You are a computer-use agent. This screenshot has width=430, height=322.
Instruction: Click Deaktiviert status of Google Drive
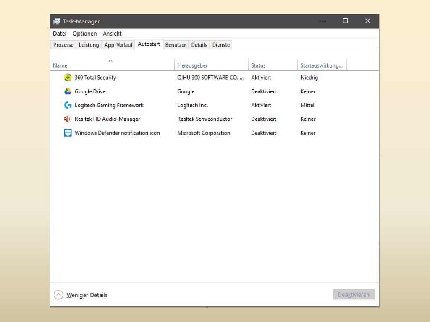[264, 91]
